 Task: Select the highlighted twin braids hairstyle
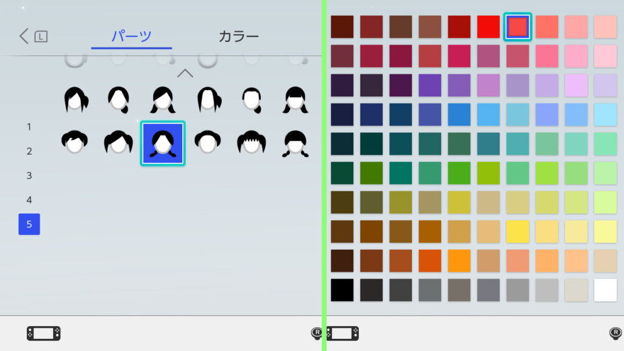(x=163, y=143)
